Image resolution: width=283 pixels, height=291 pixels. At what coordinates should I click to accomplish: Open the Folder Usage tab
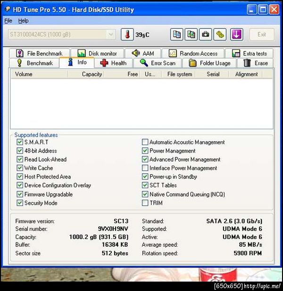point(209,63)
